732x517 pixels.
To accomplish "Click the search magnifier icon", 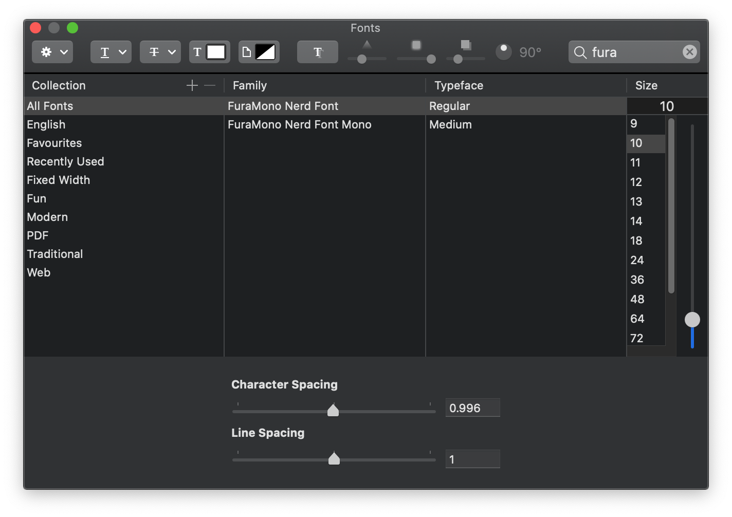I will [580, 52].
